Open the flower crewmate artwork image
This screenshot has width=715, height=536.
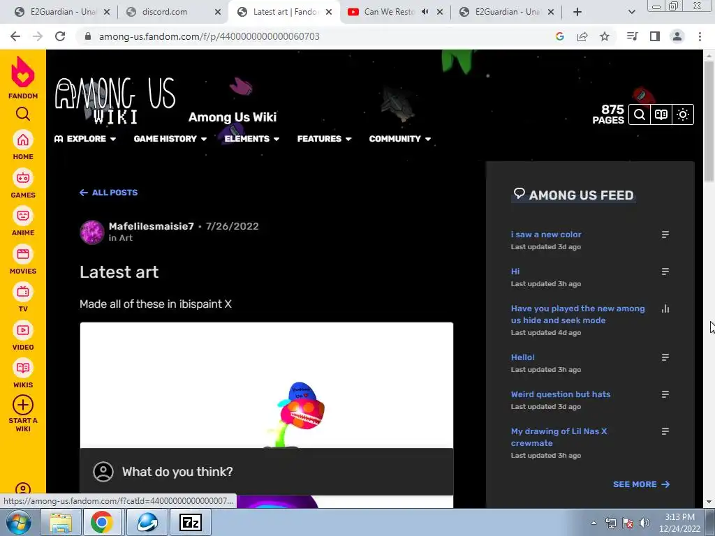[x=266, y=385]
